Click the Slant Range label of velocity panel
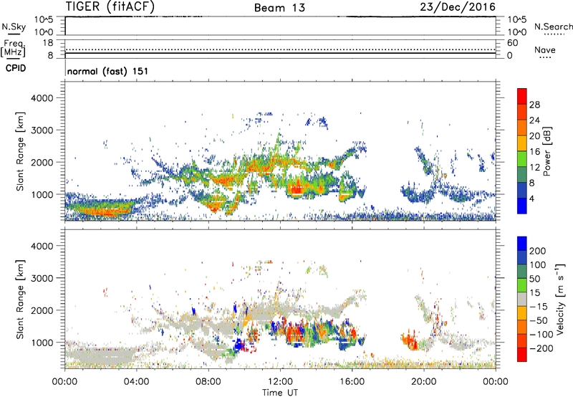Viewport: 573px width, 397px height. point(20,299)
